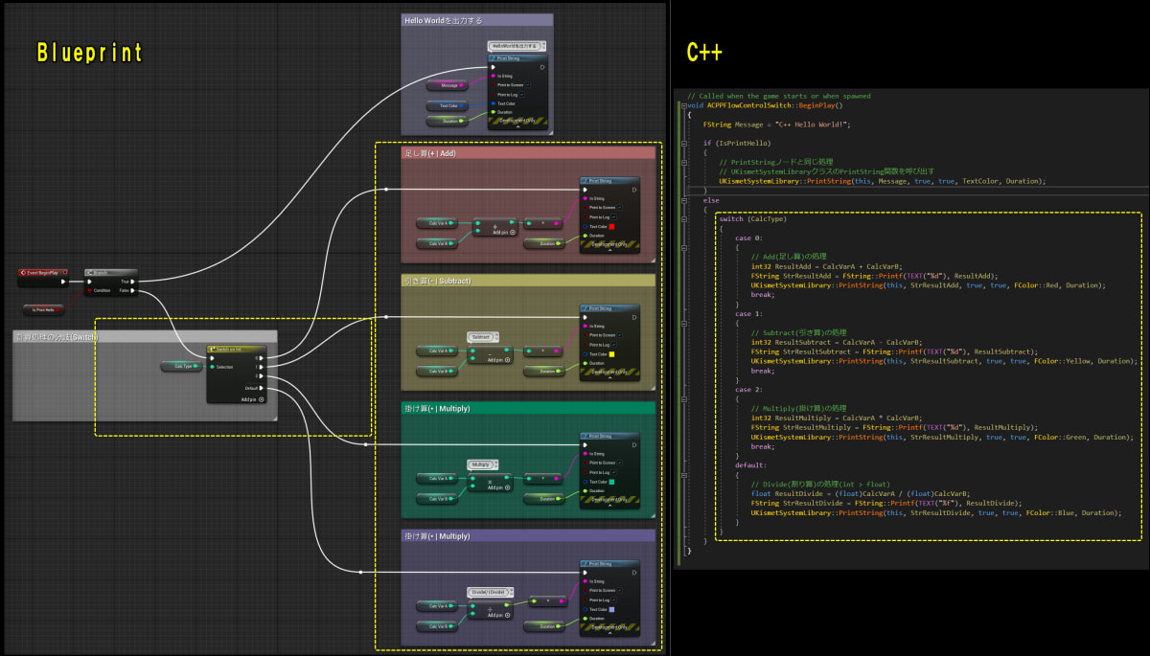
Task: Click the multiply operator node in Multiply group
Action: coord(490,482)
